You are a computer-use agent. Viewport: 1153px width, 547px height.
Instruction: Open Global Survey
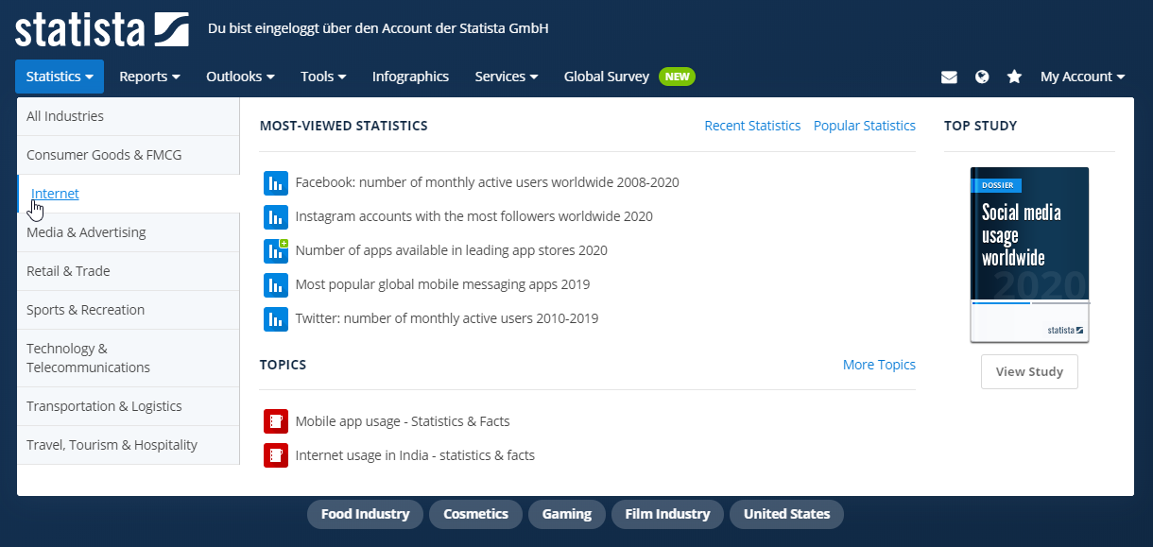coord(607,77)
